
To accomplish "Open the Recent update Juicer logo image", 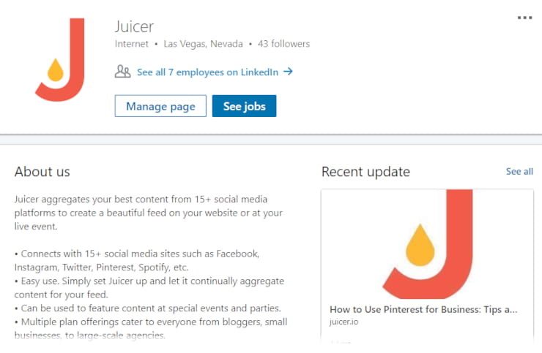I will click(427, 244).
